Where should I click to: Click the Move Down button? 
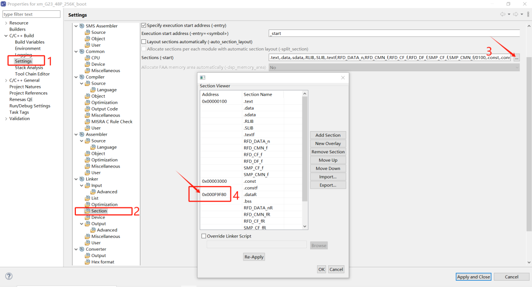click(x=328, y=169)
